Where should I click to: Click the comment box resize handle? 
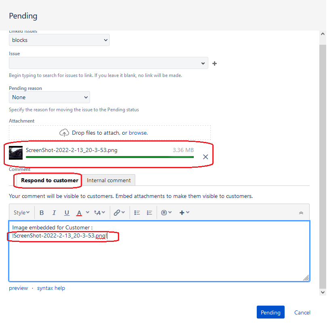[x=306, y=278]
